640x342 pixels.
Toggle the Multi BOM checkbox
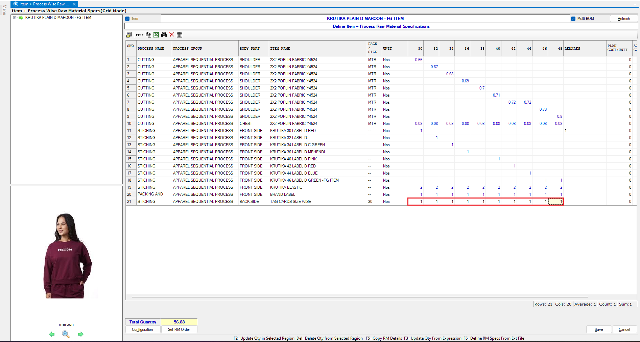point(573,19)
